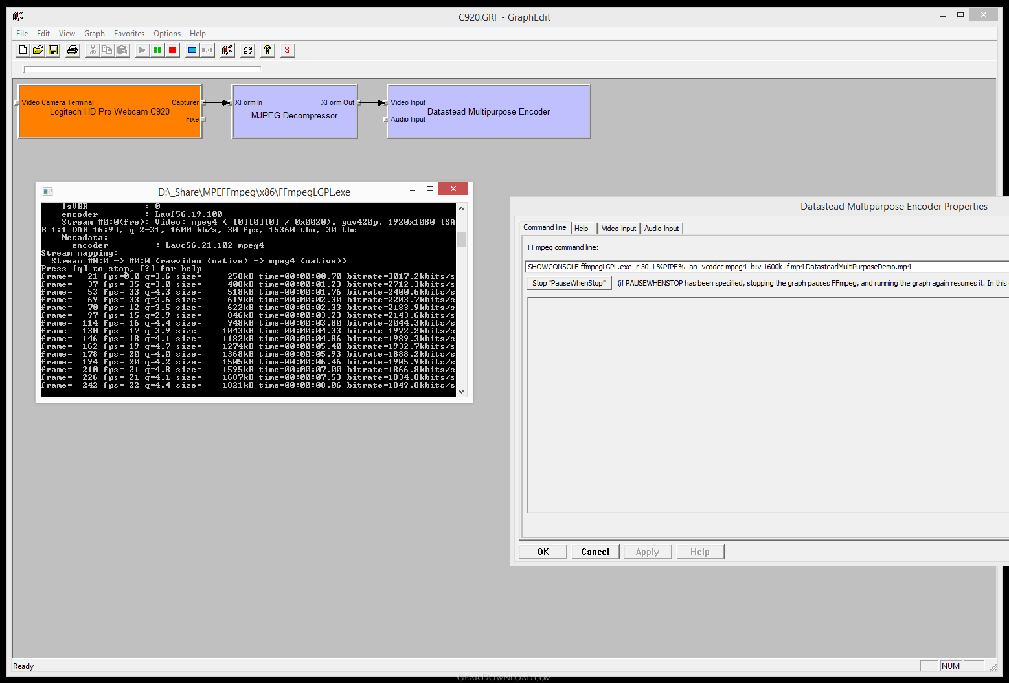
Task: Select the MJPEG Decompressor filter box
Action: pyautogui.click(x=295, y=111)
